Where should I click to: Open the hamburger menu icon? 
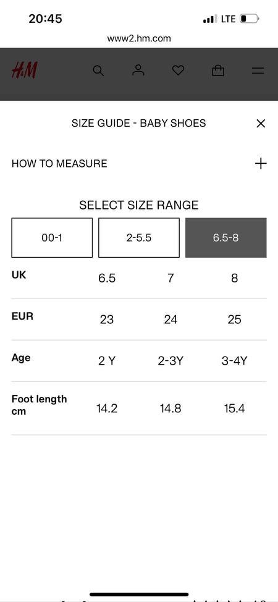coord(258,70)
